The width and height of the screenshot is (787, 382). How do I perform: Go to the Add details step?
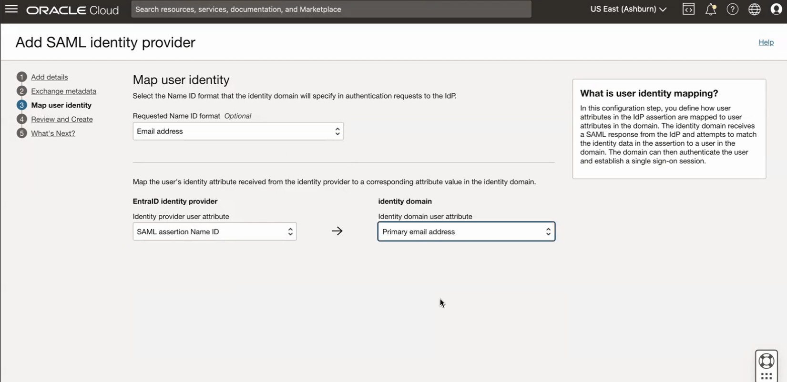[x=50, y=77]
